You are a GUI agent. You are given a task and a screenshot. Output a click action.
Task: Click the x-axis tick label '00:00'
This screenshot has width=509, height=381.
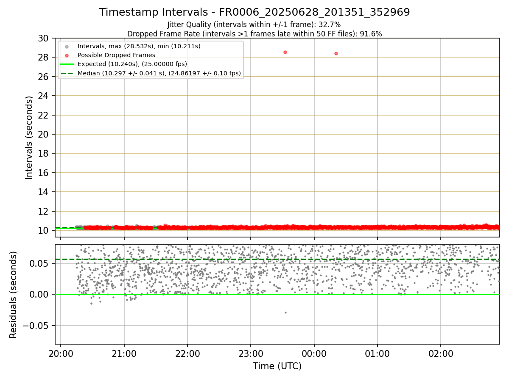[314, 353]
